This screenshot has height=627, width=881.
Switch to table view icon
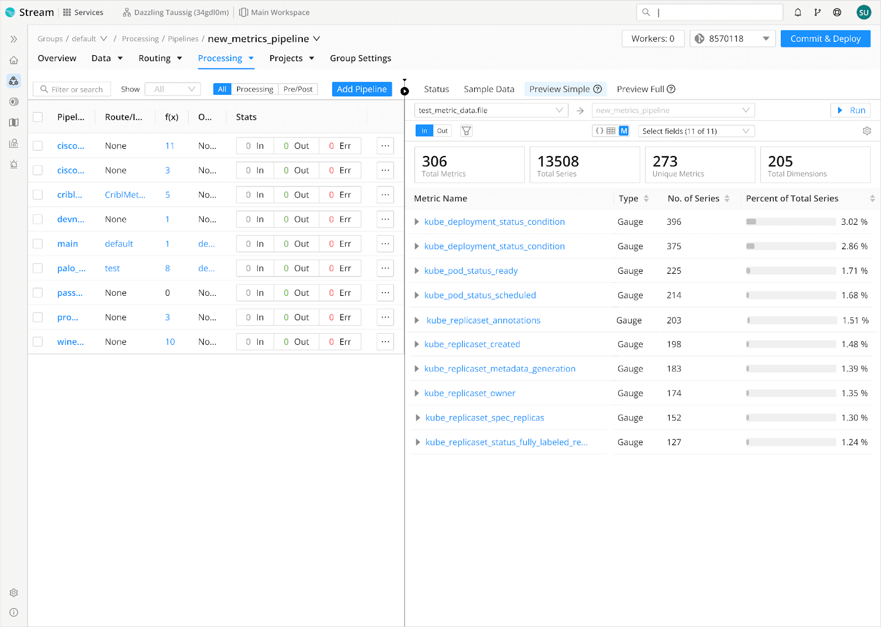pos(611,131)
